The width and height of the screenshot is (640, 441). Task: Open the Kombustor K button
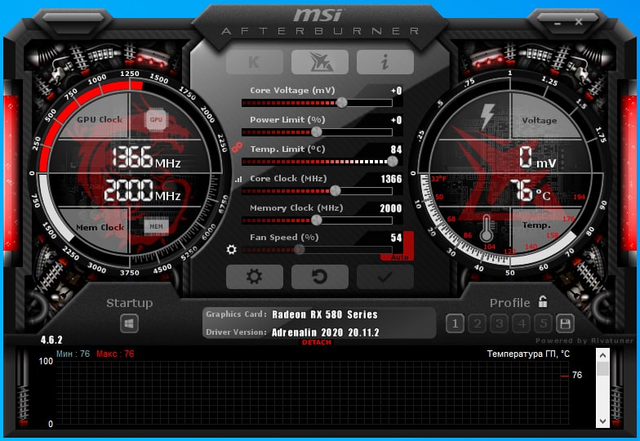coord(255,62)
